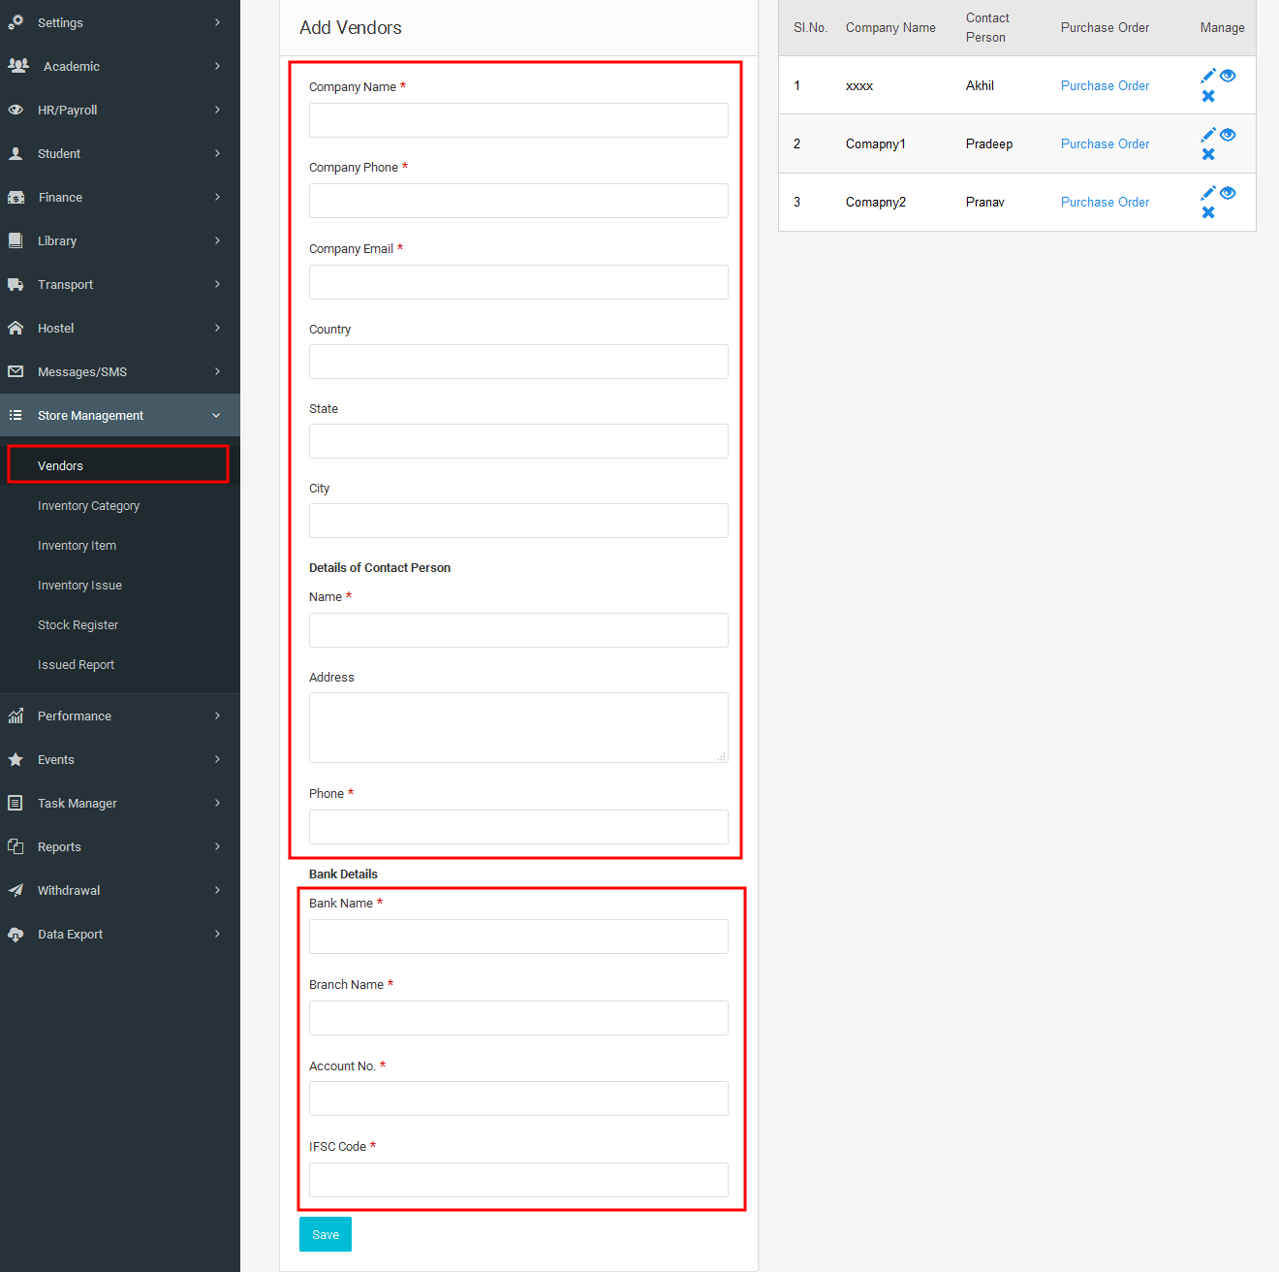The height and width of the screenshot is (1272, 1279).
Task: Focus the Company Name input field
Action: [518, 120]
